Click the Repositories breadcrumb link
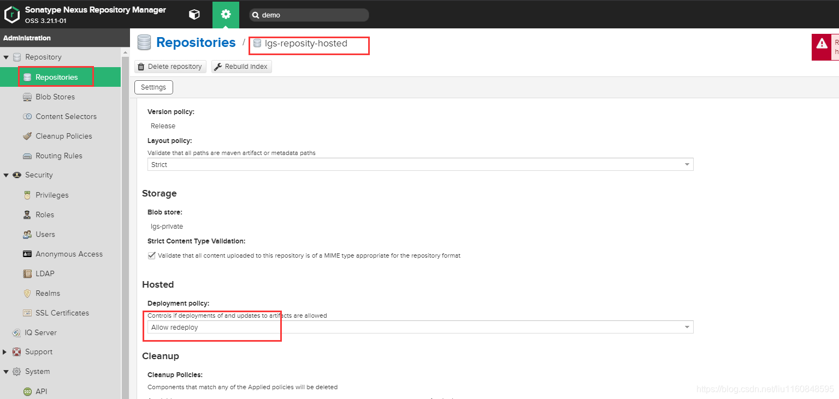Screen dimensions: 839x399 (x=196, y=43)
